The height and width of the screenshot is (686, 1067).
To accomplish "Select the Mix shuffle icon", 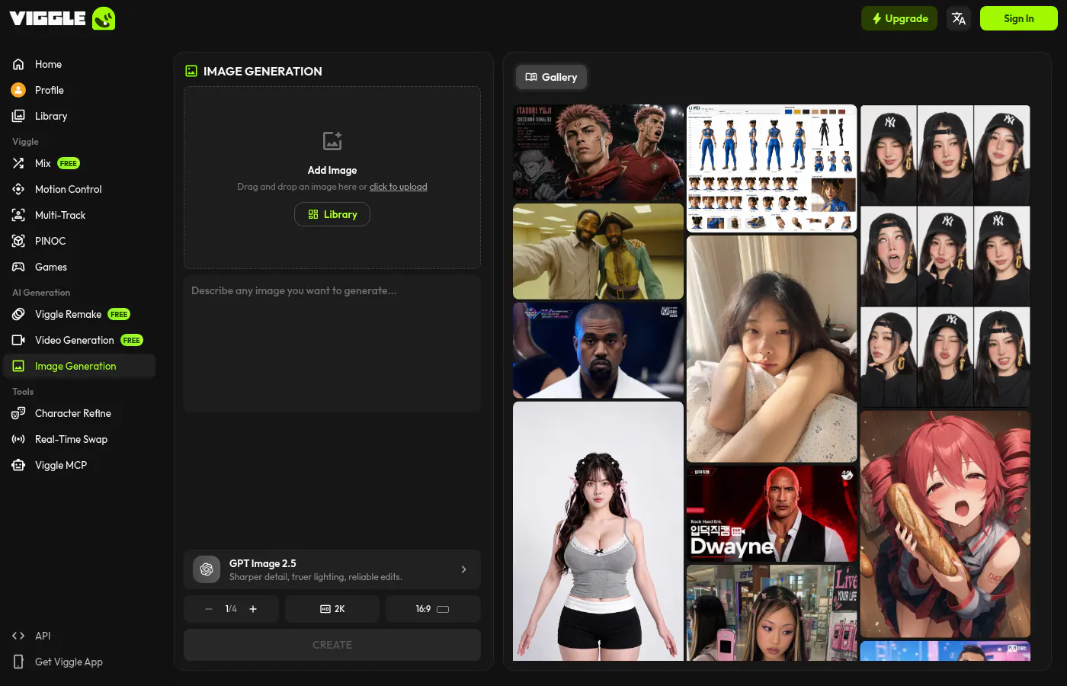I will 18,163.
